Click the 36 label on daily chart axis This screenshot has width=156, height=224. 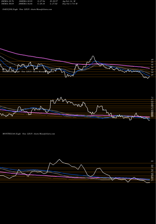pos(152,65)
